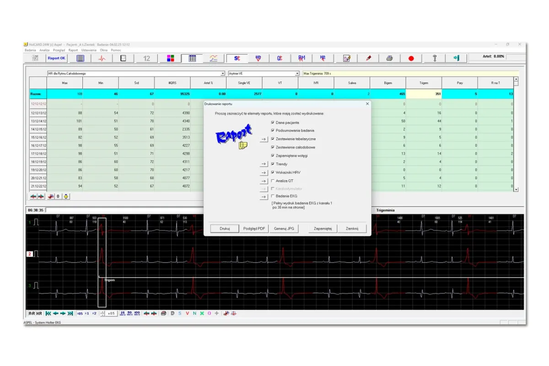Expand the HR dla Rytmu Całodobowego dropdown
The height and width of the screenshot is (366, 549).
(x=223, y=73)
